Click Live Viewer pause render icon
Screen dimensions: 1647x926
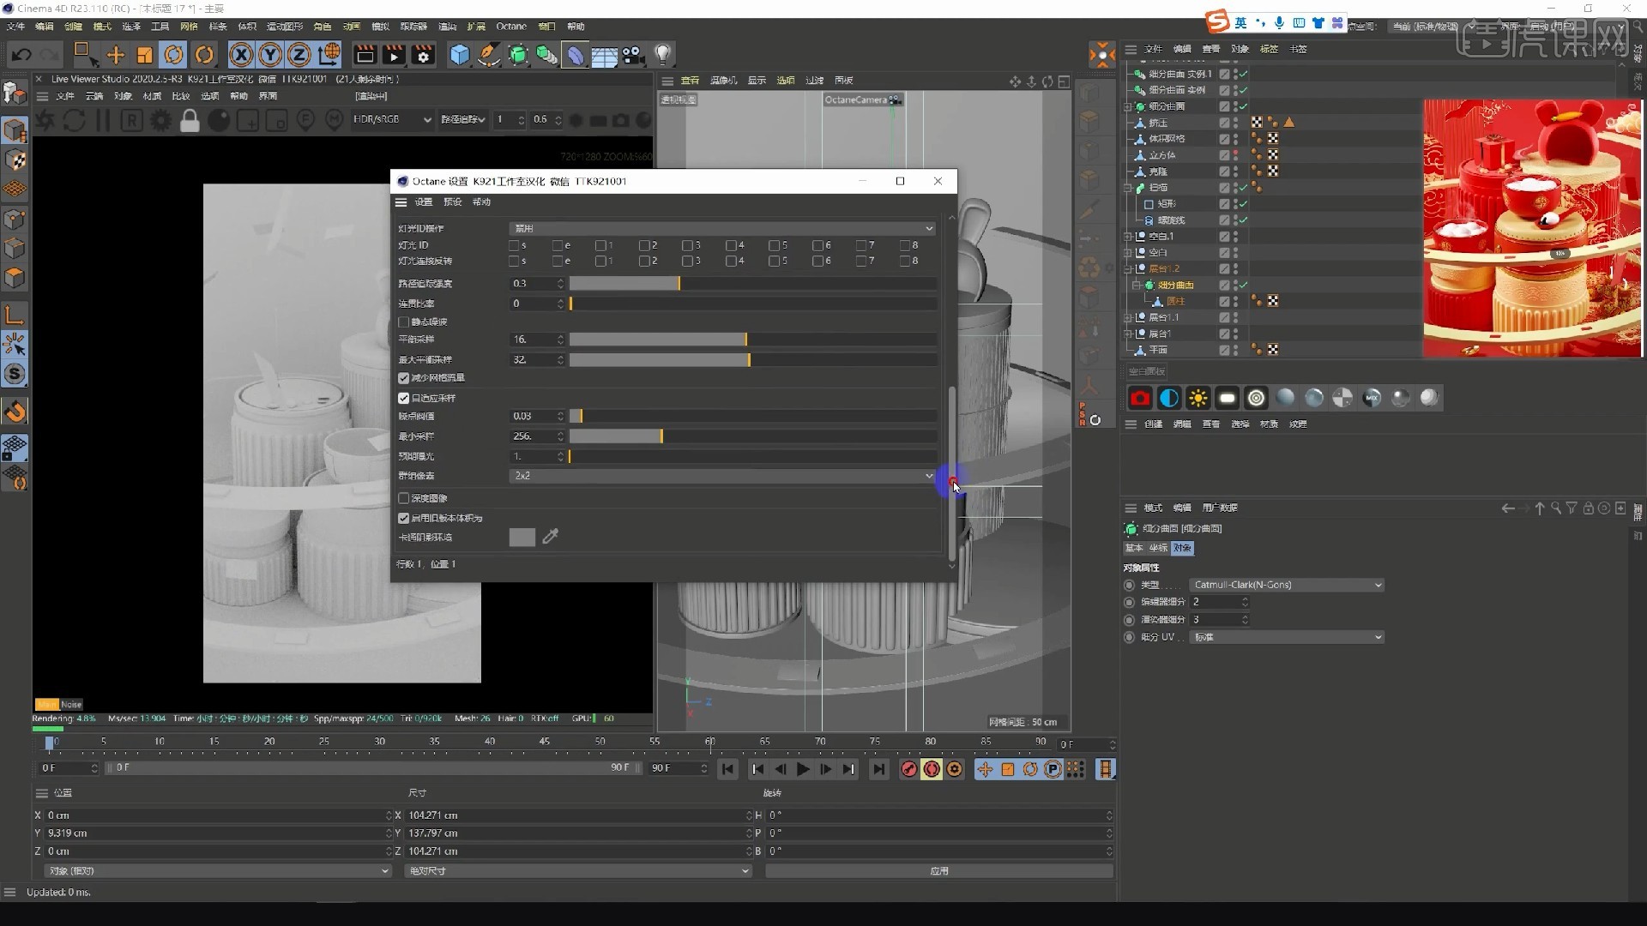(x=103, y=120)
